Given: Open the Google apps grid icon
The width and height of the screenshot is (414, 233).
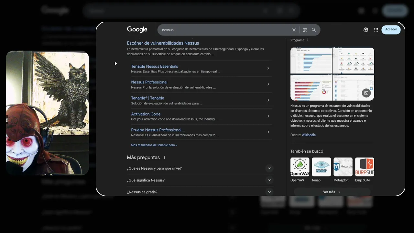Looking at the screenshot, I should point(376,30).
